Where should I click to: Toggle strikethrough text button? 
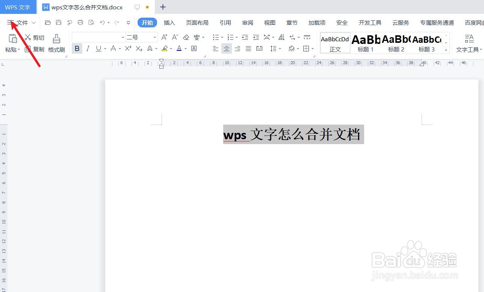pos(113,48)
